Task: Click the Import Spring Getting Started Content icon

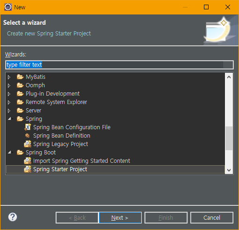Action: click(x=28, y=161)
